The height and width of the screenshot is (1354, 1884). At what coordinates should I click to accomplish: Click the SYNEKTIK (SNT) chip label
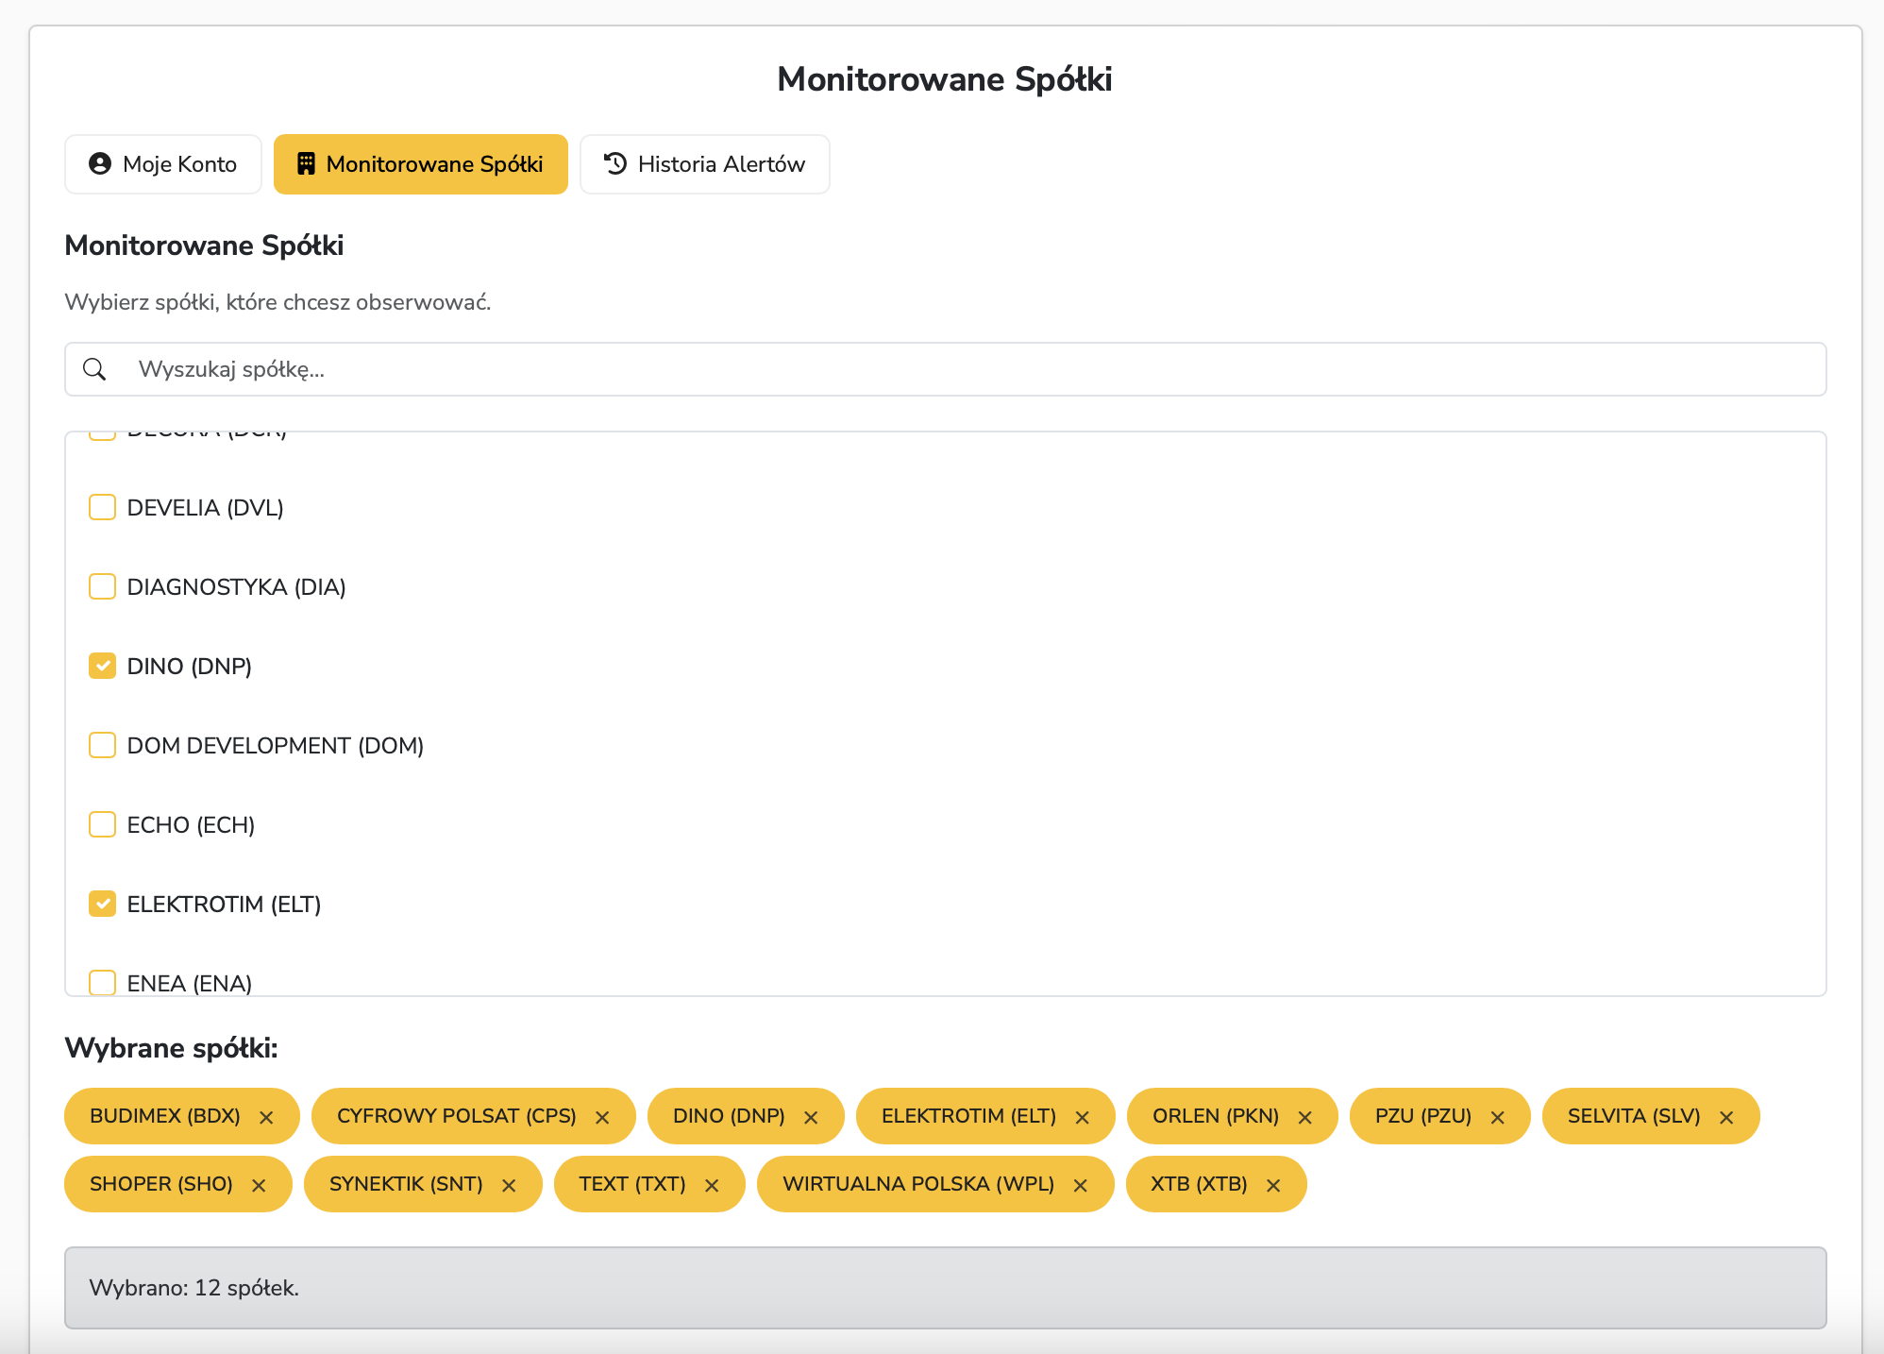pyautogui.click(x=406, y=1184)
